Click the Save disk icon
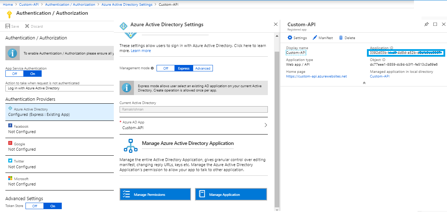The image size is (447, 212). point(8,26)
